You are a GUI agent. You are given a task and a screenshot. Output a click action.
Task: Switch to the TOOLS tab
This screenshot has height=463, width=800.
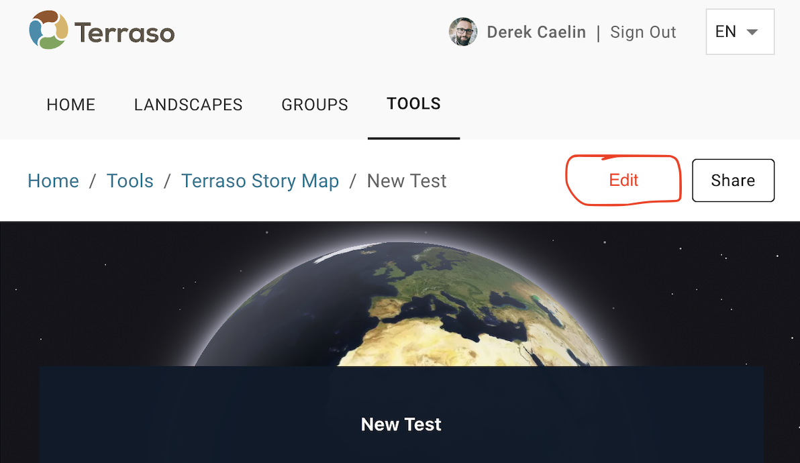pyautogui.click(x=413, y=103)
